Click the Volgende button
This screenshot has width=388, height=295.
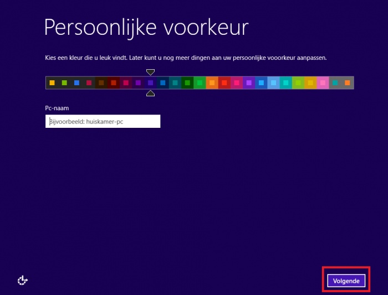(346, 281)
